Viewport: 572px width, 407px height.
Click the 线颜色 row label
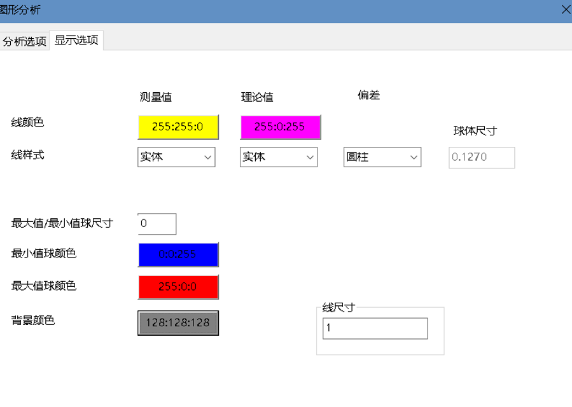tap(28, 122)
